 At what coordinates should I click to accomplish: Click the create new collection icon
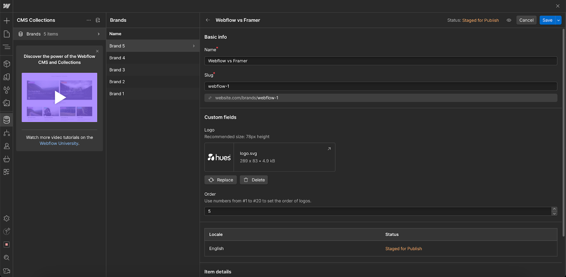[x=98, y=20]
